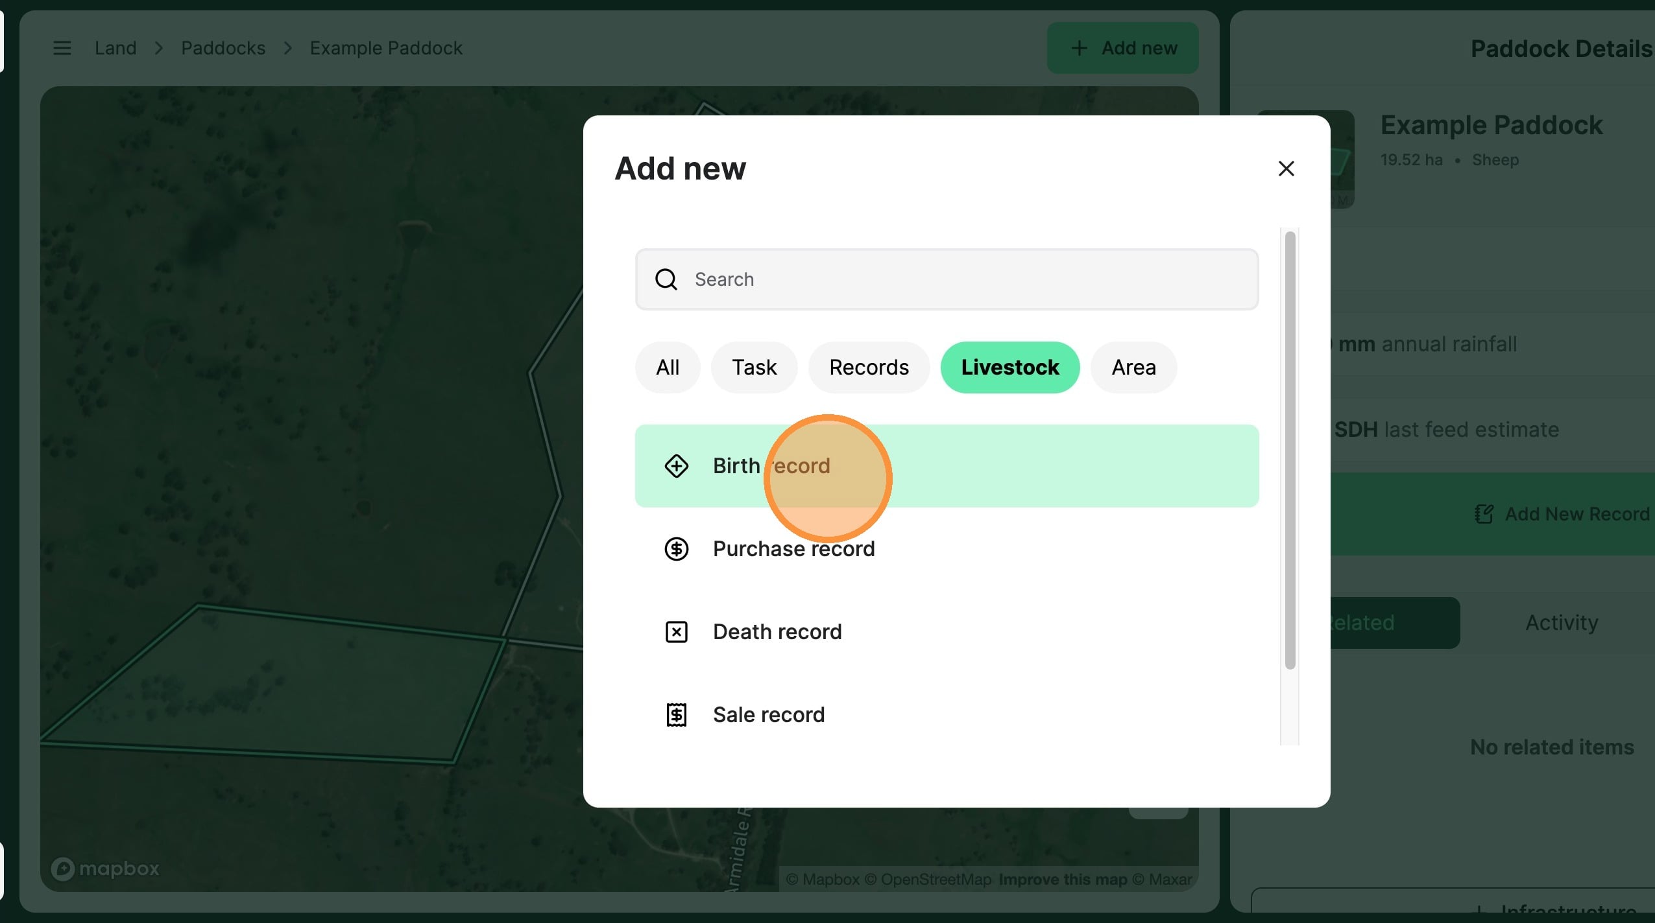
Task: Click the search magnifier icon
Action: click(x=666, y=279)
